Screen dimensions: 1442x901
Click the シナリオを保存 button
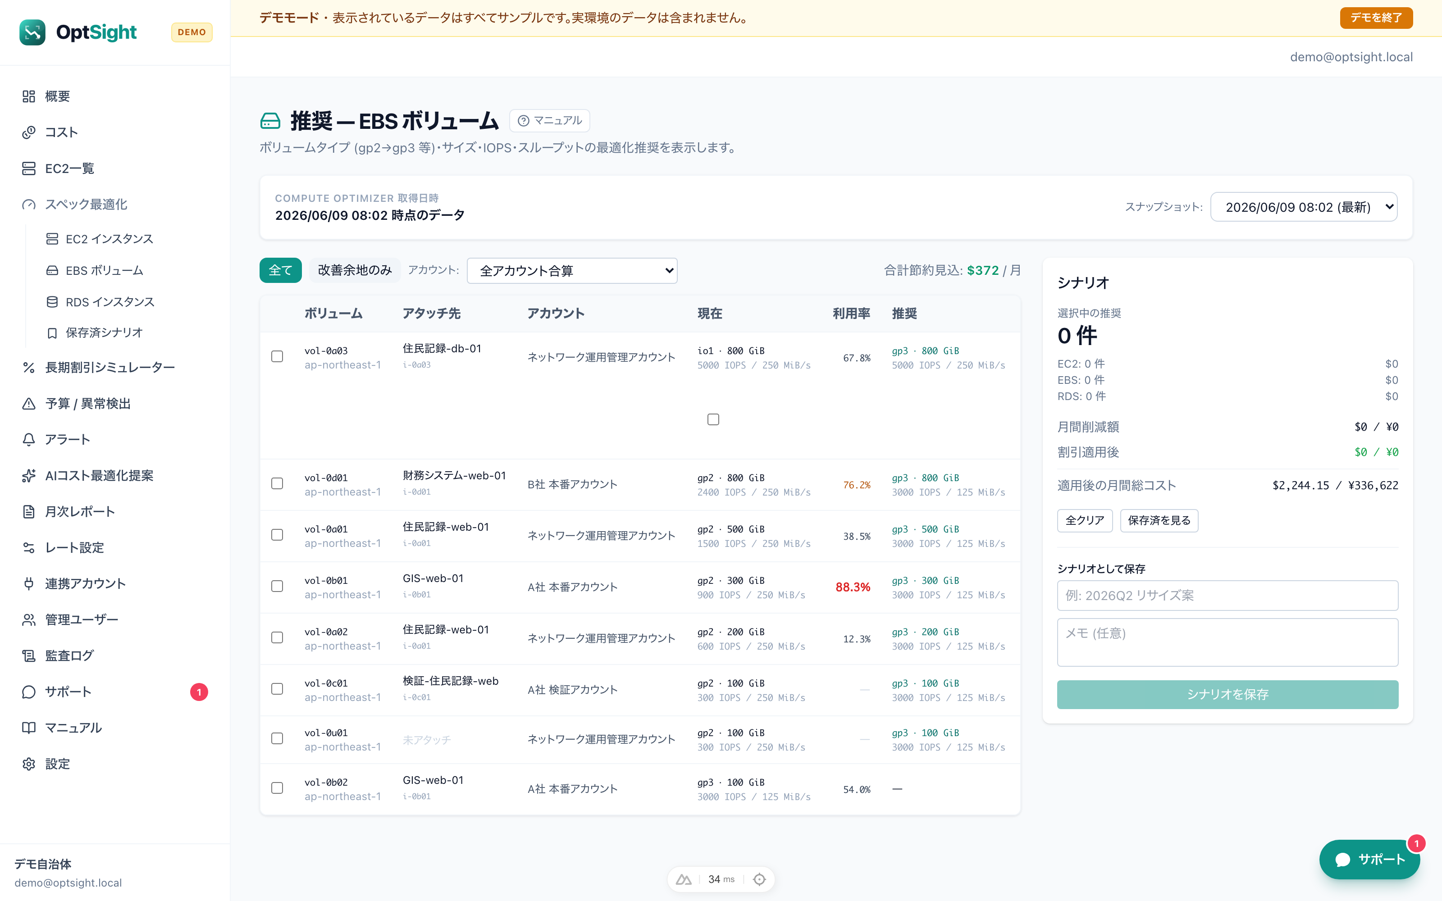(x=1228, y=694)
